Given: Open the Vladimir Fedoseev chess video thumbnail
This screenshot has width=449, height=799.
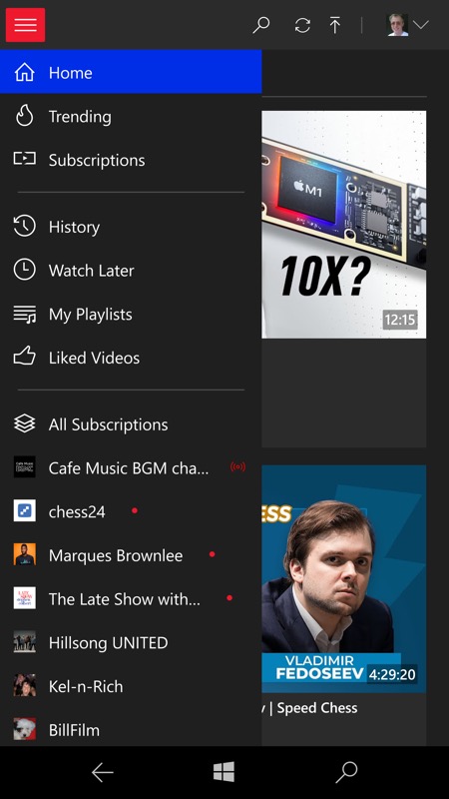Looking at the screenshot, I should [x=344, y=578].
